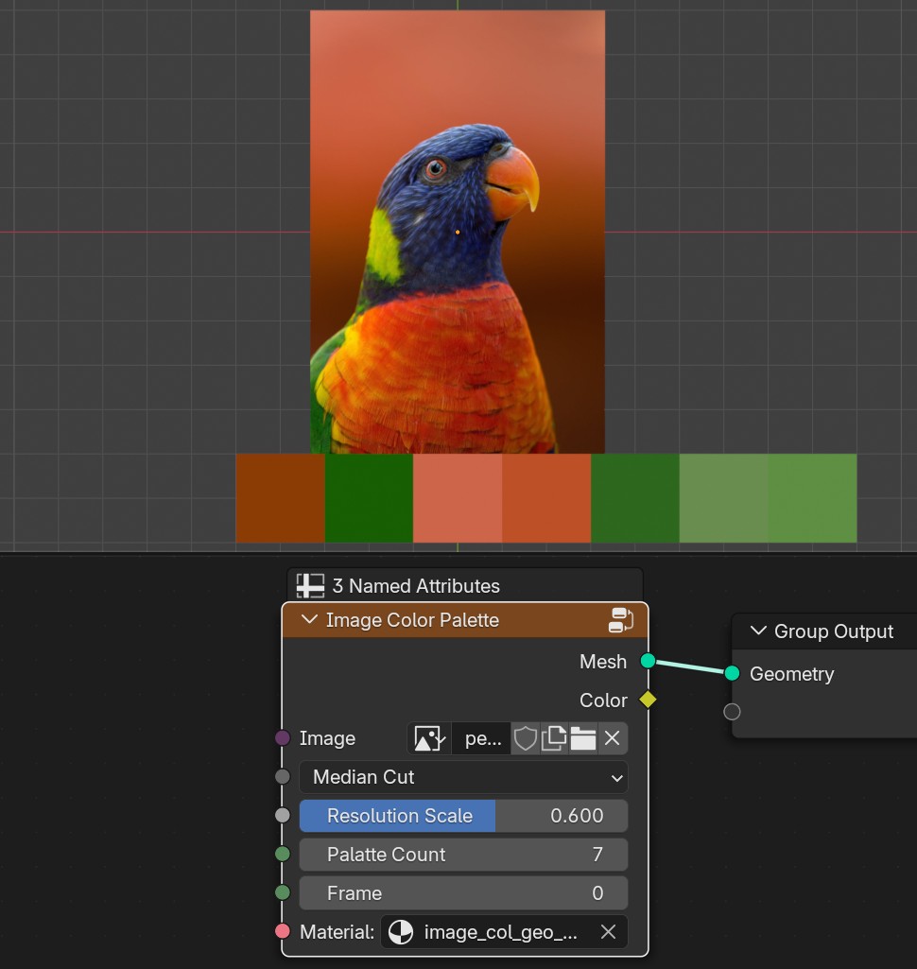917x969 pixels.
Task: Click the image browse dropdown icon
Action: 429,738
